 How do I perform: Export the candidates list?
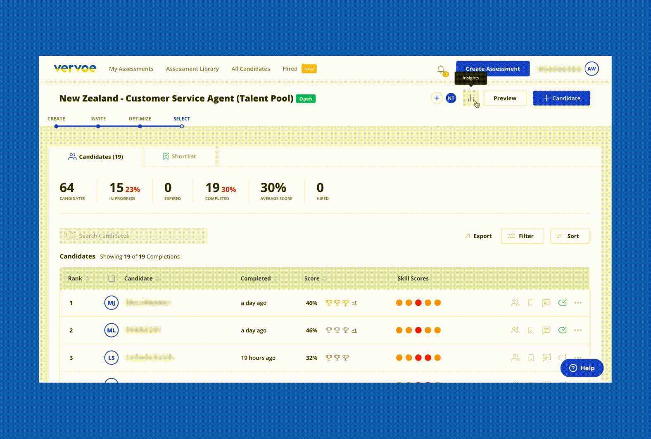pyautogui.click(x=478, y=236)
